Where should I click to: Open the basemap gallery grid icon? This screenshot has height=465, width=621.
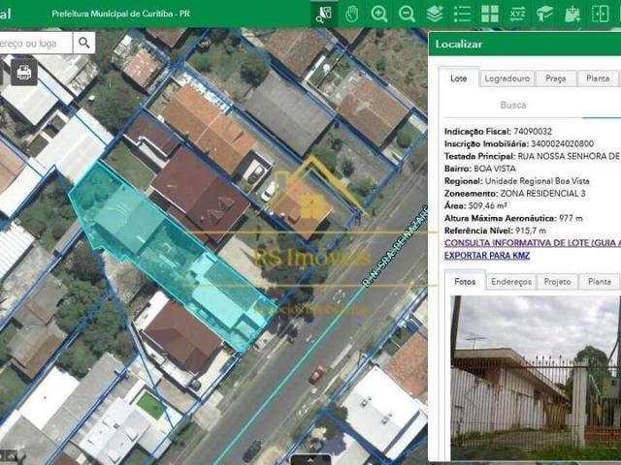pyautogui.click(x=490, y=14)
